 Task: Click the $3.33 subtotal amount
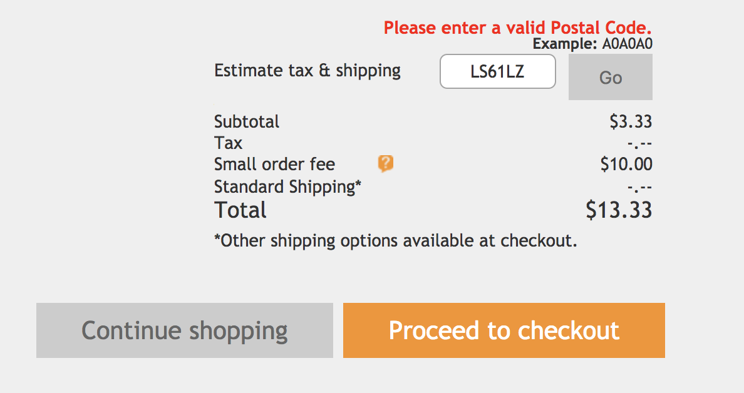click(631, 121)
